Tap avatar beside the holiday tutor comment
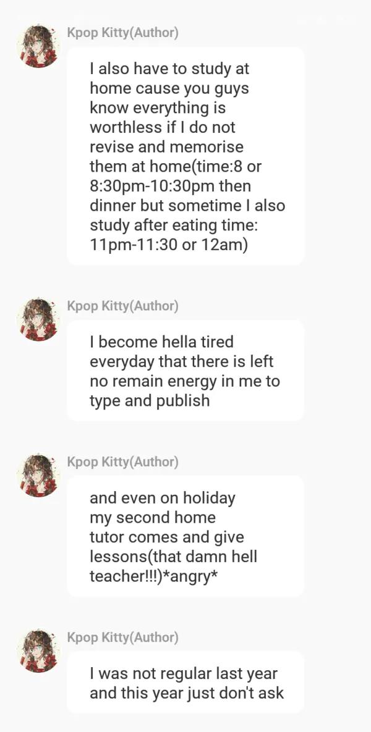Viewport: 371px width, 732px height. [38, 475]
